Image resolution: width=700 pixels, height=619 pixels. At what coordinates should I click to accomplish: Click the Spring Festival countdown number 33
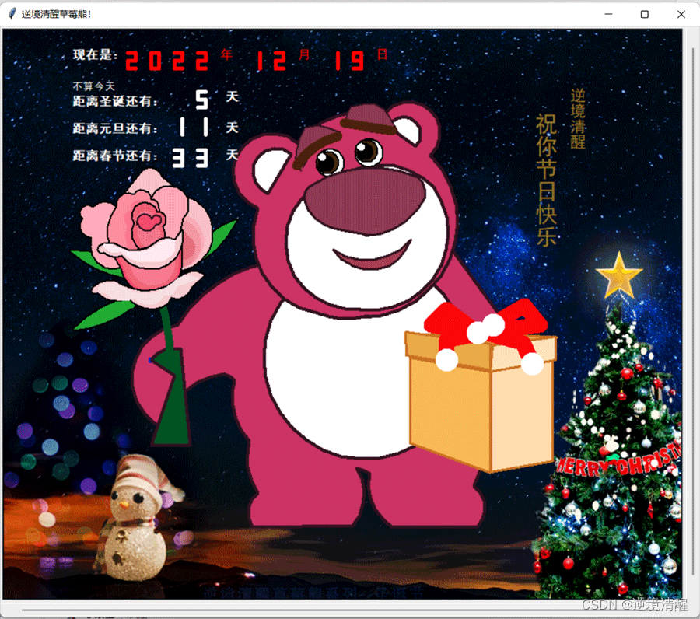[x=191, y=158]
